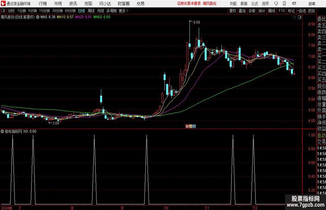Open the 财富圈 menu

[123, 3]
